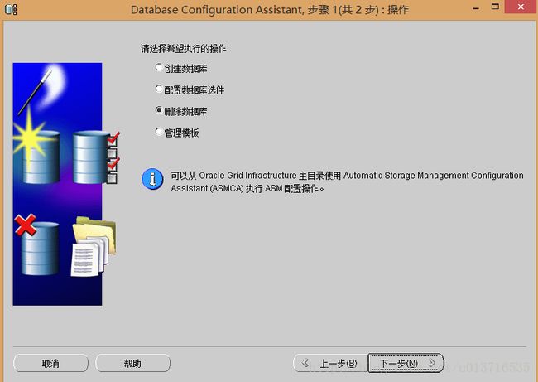This screenshot has height=382, width=538.
Task: Close the Database Configuration Assistant window
Action: coord(521,7)
